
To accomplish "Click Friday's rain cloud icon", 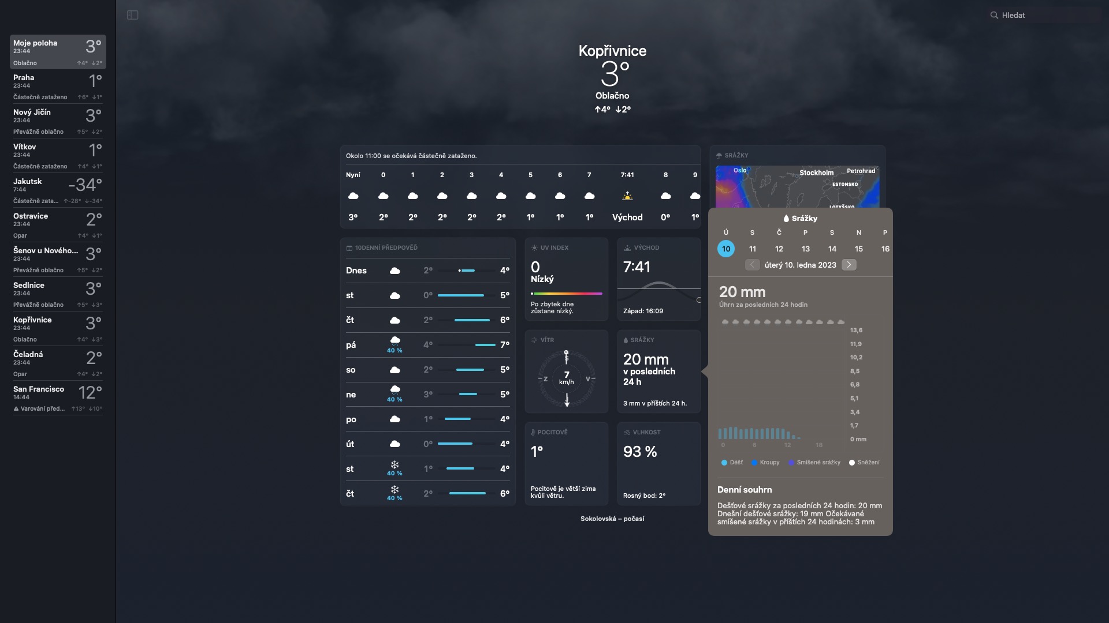I will pos(395,340).
